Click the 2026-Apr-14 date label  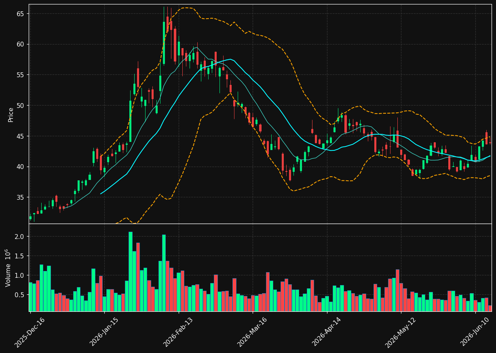coord(327,332)
